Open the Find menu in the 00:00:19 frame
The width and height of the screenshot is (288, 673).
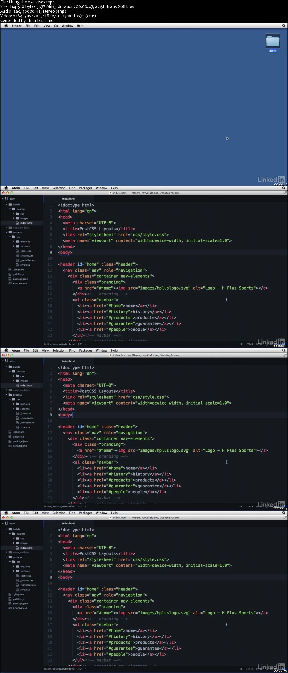(72, 188)
